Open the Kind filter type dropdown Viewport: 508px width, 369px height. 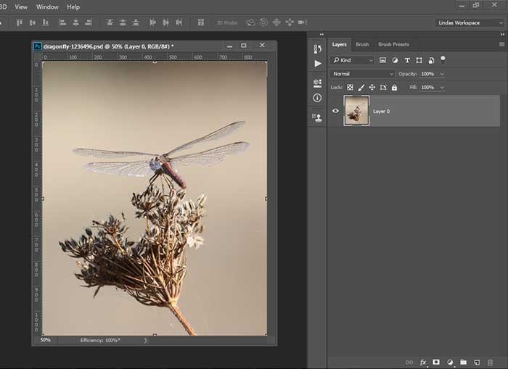353,60
